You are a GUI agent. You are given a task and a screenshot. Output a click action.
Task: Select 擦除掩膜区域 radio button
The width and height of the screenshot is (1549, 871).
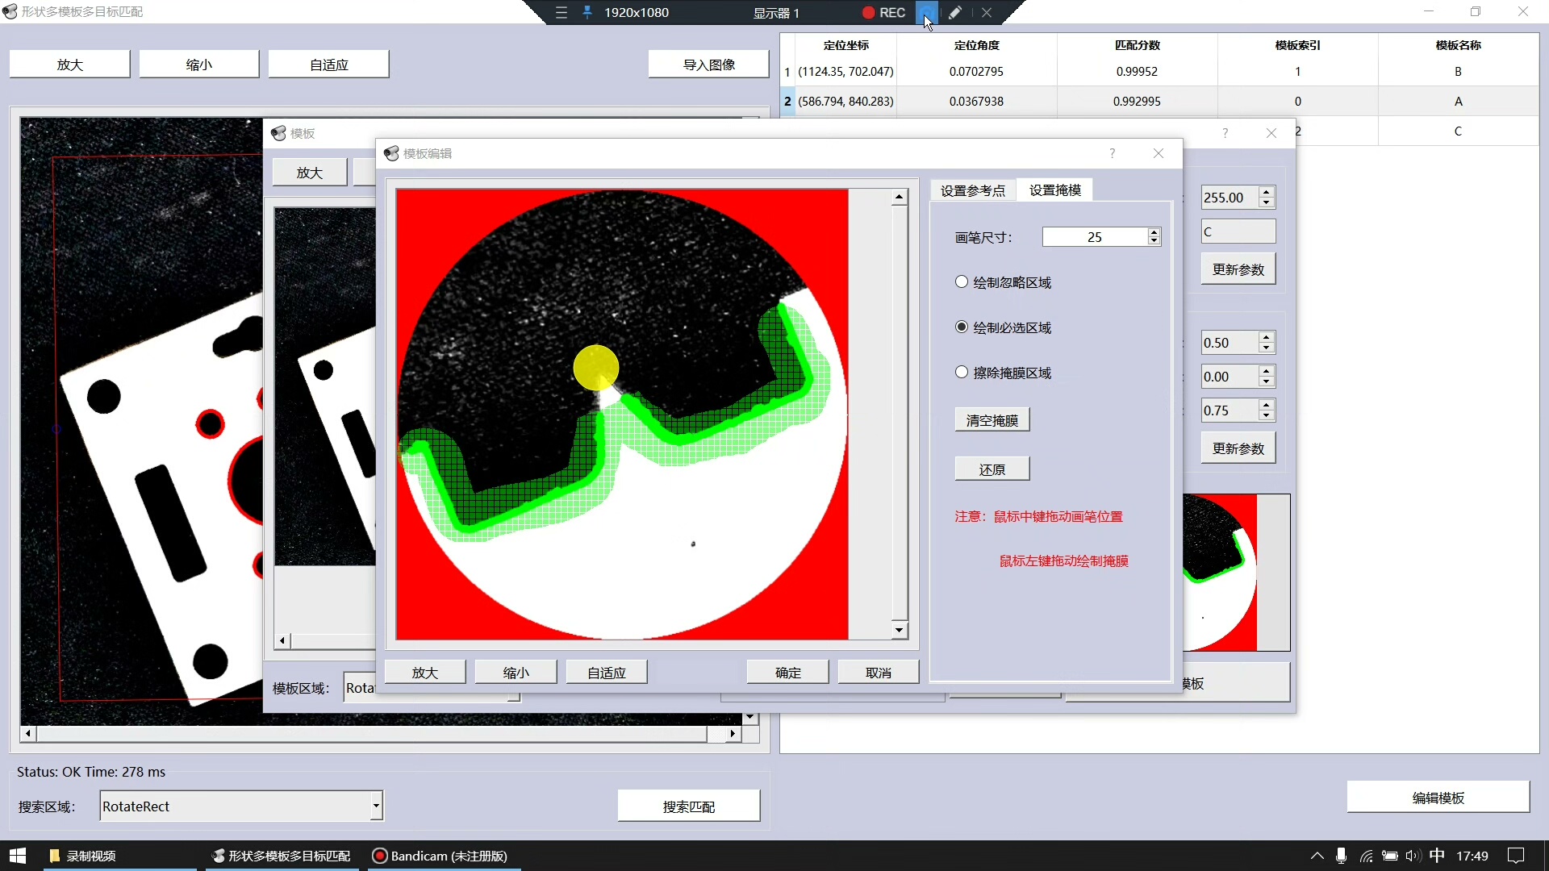[962, 373]
